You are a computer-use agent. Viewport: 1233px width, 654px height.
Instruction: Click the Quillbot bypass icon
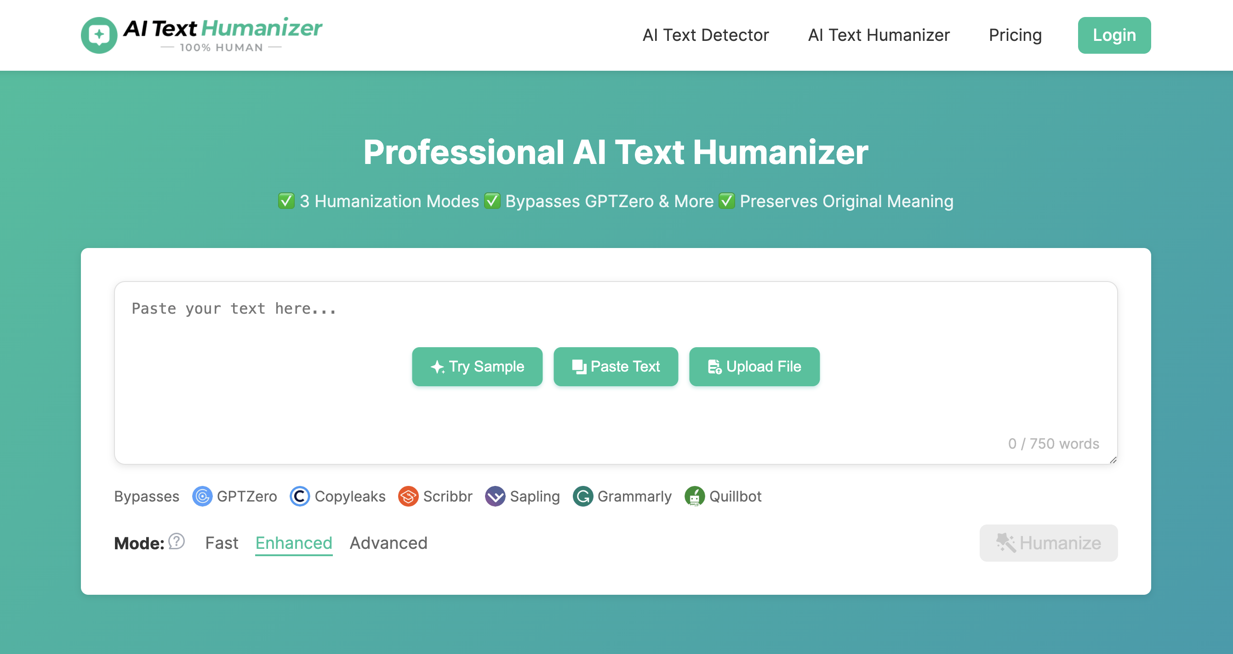click(695, 496)
